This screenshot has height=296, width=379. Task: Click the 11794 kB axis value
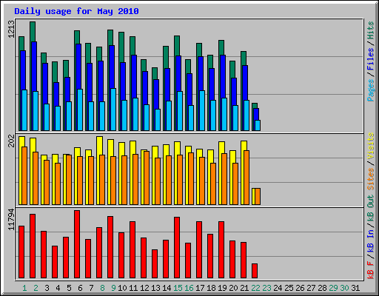[x=11, y=220]
